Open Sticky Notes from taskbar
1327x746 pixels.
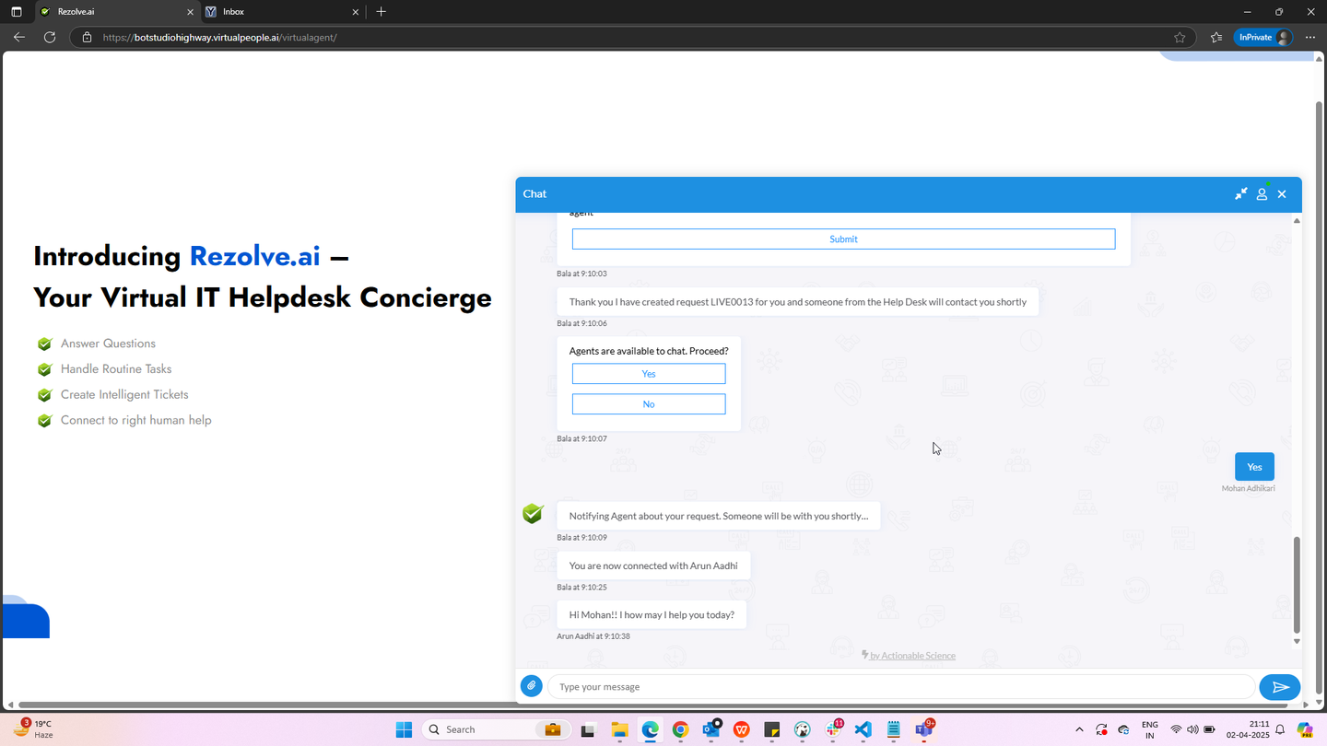pyautogui.click(x=772, y=729)
